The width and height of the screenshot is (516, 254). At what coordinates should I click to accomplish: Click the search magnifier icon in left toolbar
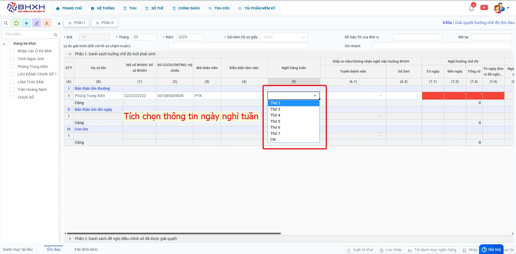tap(6, 23)
